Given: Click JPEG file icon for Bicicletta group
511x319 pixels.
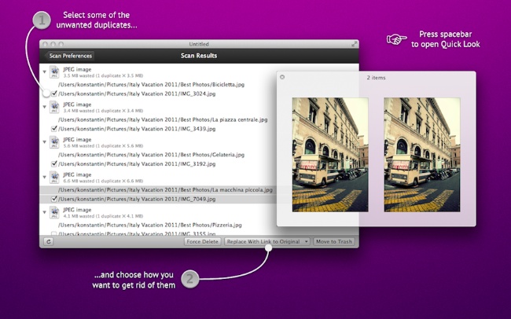Looking at the screenshot, I should pos(55,72).
